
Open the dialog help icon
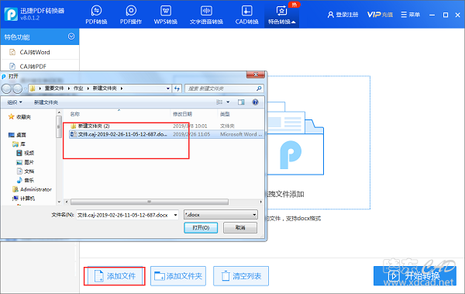tap(255, 102)
